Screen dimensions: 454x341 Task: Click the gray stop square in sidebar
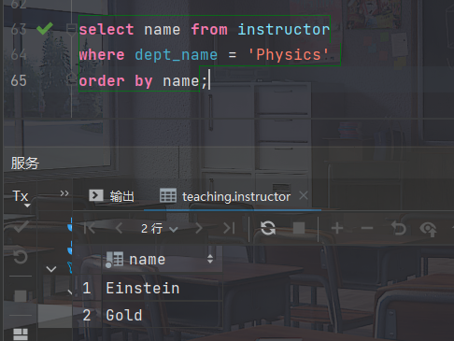pos(21,296)
